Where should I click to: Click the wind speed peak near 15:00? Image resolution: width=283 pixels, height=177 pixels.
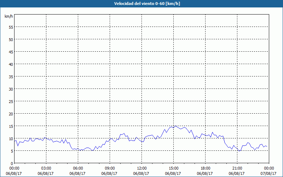175,126
